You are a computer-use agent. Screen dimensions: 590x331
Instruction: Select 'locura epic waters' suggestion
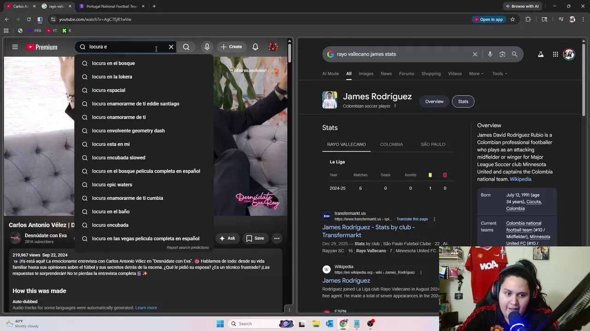144,185
